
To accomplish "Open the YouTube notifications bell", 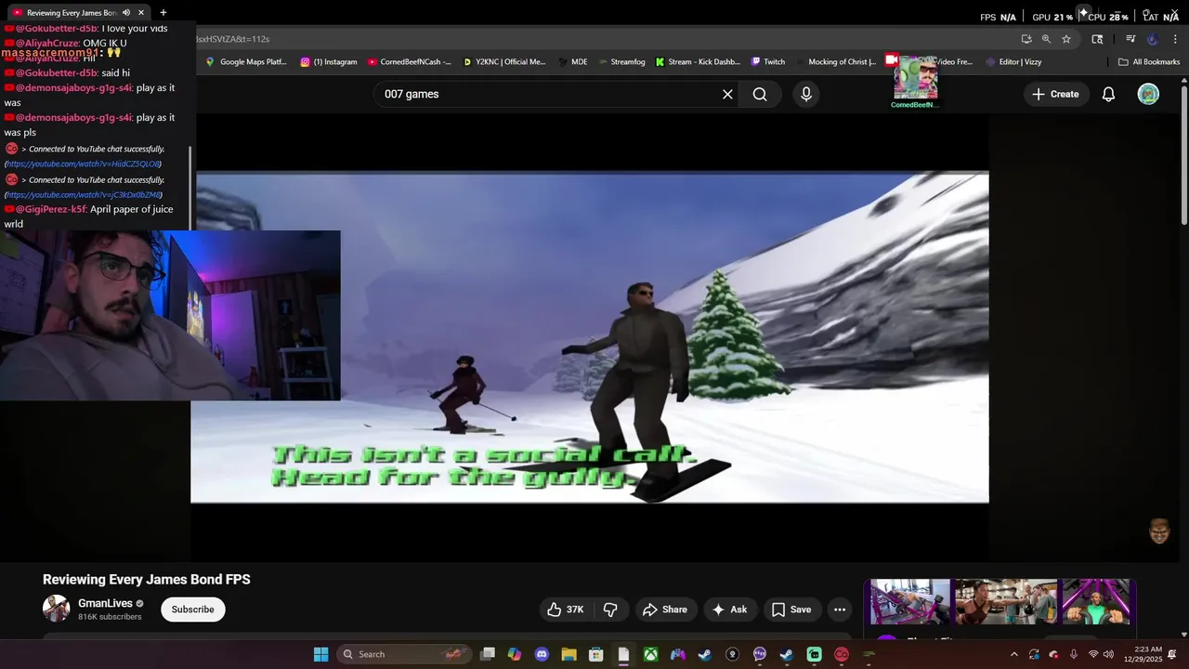I will [1108, 94].
